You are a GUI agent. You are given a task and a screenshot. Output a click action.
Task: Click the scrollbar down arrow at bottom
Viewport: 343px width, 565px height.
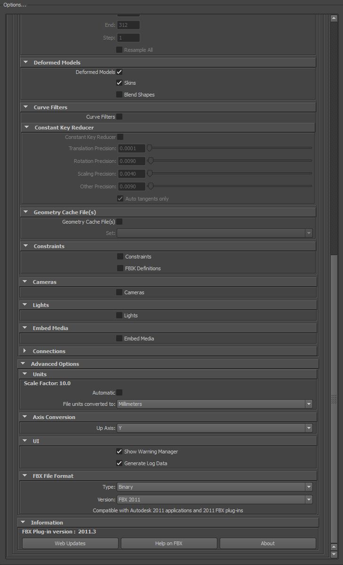tap(334, 555)
